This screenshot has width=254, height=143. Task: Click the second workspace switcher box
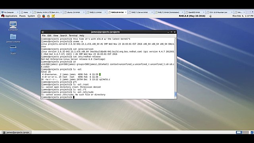point(245,132)
